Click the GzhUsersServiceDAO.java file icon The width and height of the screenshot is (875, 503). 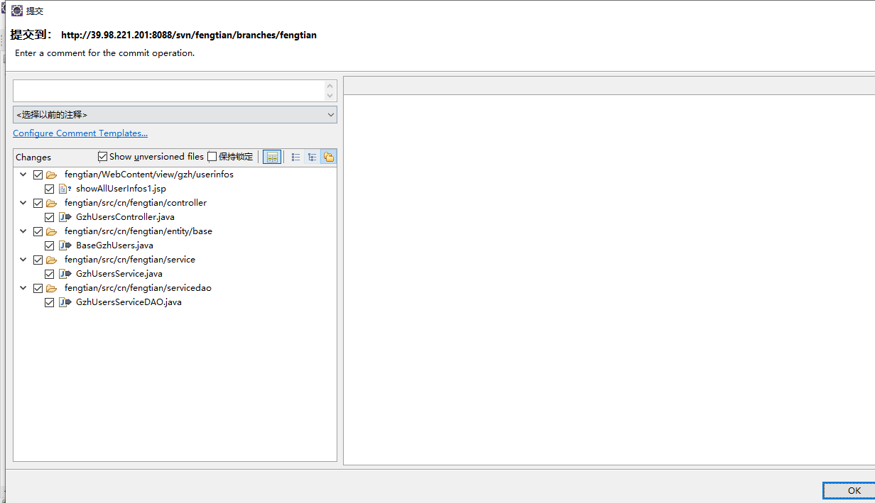point(65,302)
